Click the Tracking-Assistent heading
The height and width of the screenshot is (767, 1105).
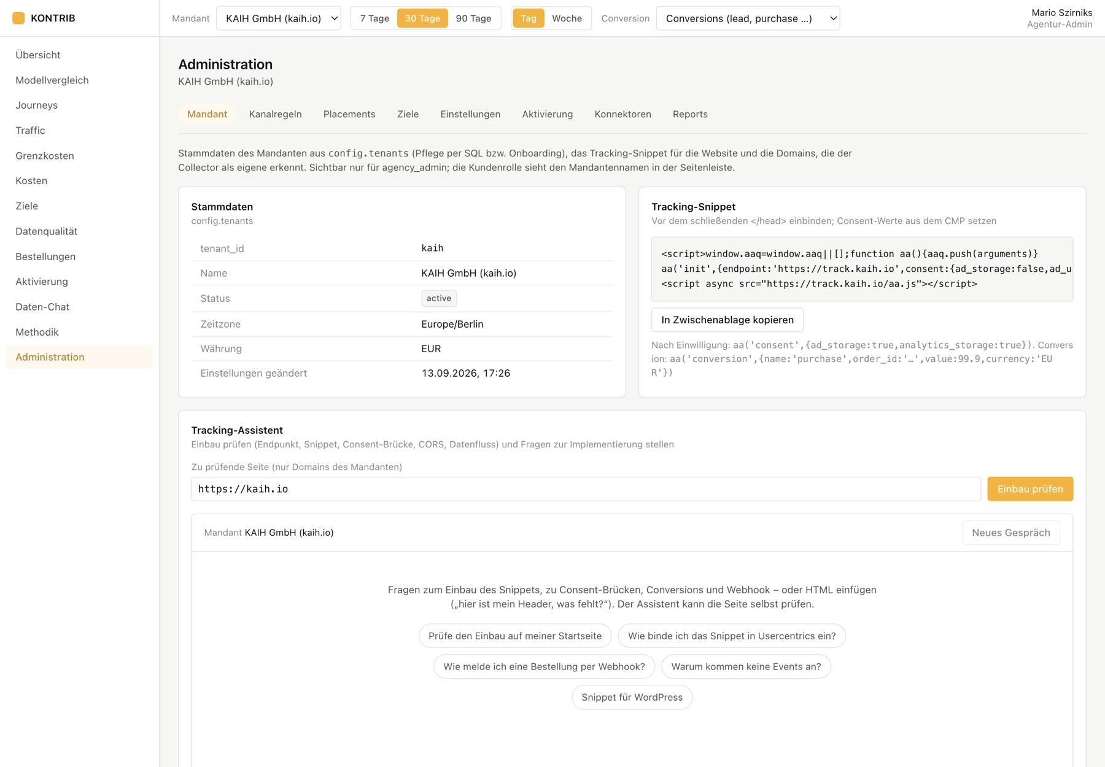[x=237, y=430]
